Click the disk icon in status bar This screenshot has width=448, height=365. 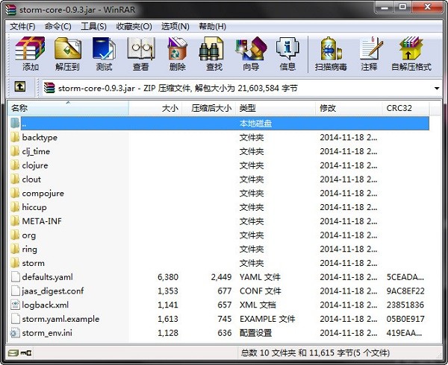click(x=13, y=353)
